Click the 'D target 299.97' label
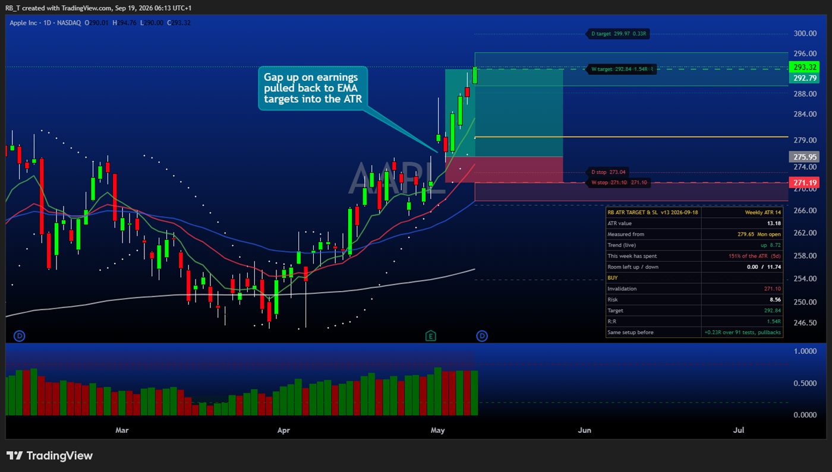 pos(617,34)
